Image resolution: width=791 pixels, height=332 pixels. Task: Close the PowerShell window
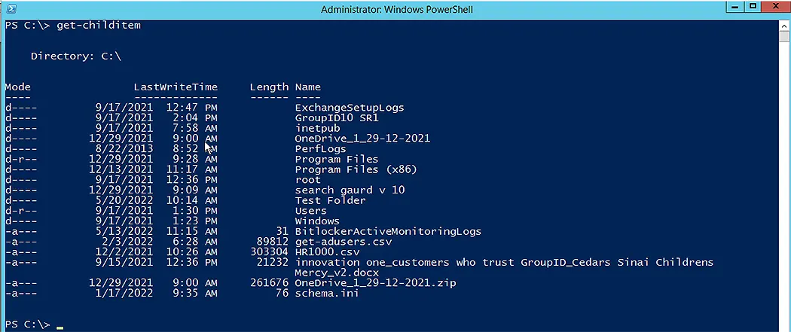777,5
